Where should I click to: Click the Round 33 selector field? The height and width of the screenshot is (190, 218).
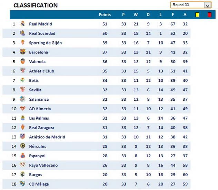[x=187, y=5]
